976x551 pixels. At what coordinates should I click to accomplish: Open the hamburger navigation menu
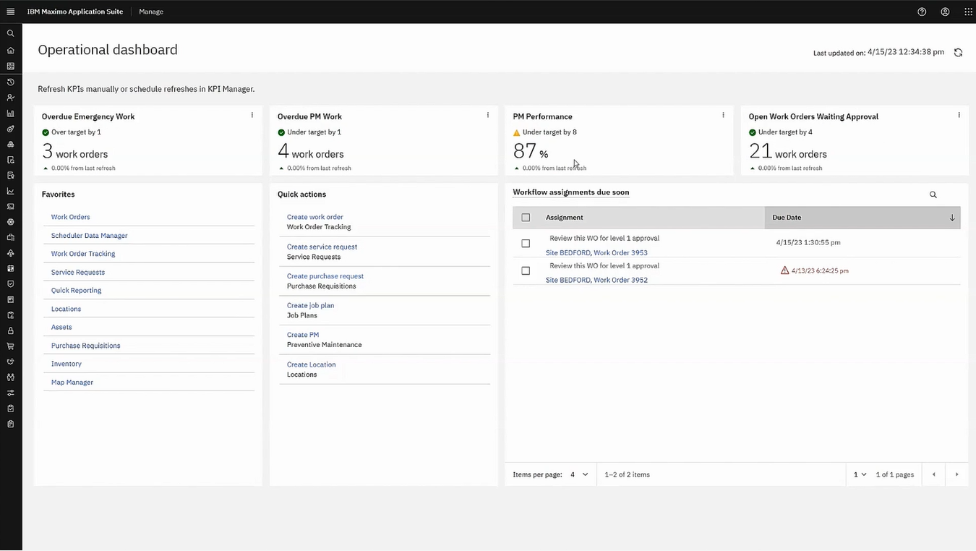pyautogui.click(x=10, y=12)
